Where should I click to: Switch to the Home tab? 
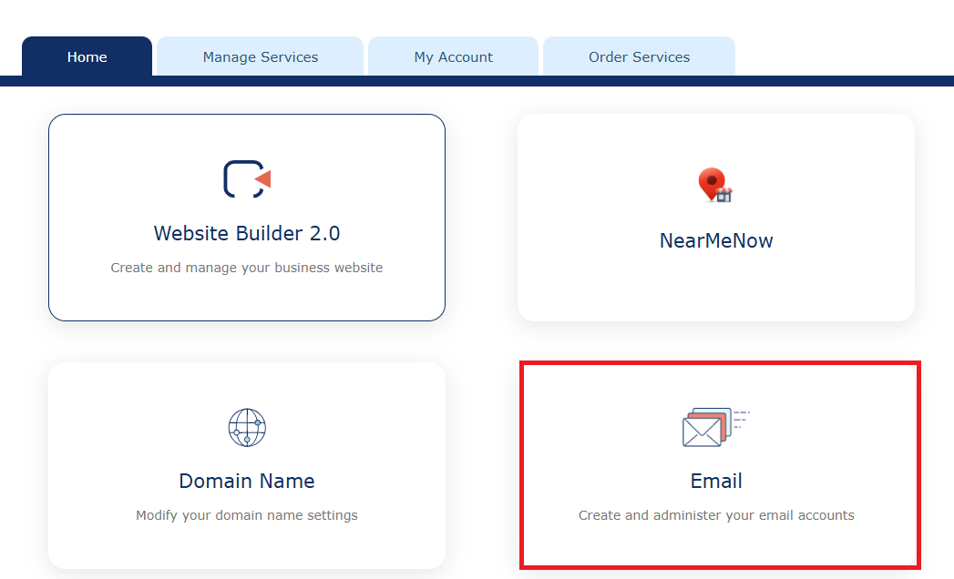(87, 56)
